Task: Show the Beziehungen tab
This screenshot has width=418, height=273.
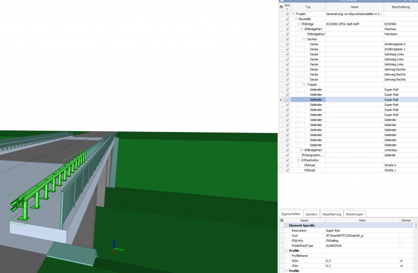Action: (354, 214)
